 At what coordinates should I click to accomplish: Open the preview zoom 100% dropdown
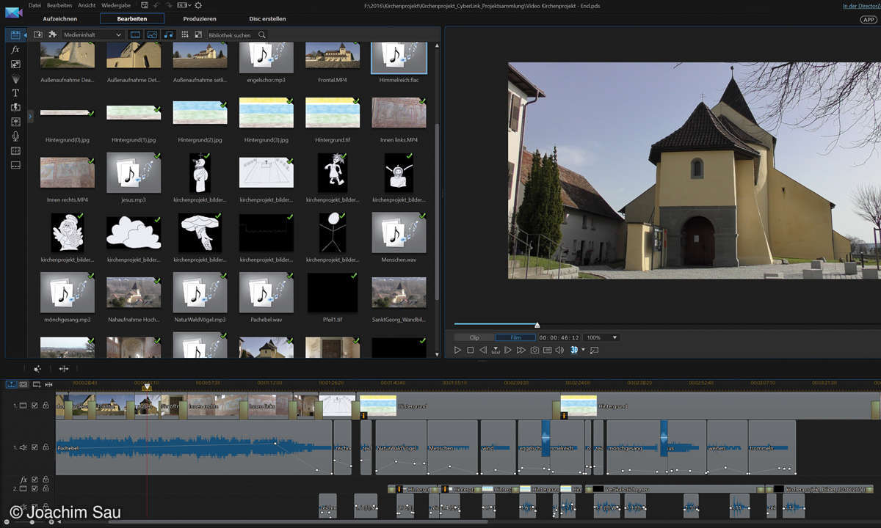[x=602, y=337]
